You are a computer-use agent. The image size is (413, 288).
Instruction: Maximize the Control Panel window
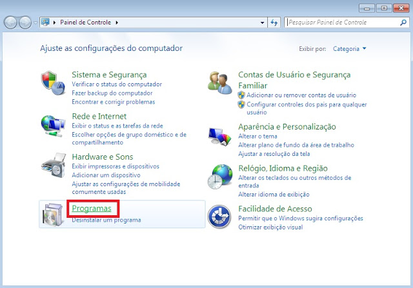tap(384, 8)
